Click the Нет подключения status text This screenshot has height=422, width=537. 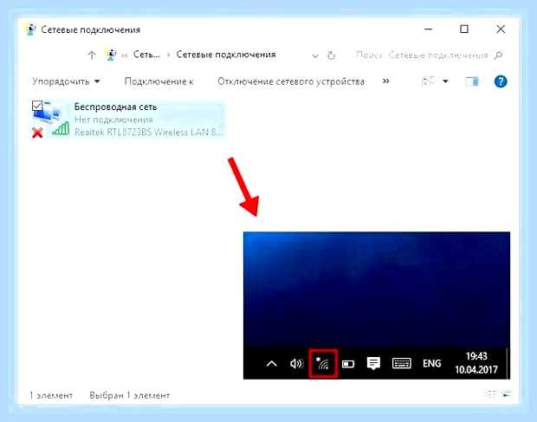pyautogui.click(x=113, y=120)
